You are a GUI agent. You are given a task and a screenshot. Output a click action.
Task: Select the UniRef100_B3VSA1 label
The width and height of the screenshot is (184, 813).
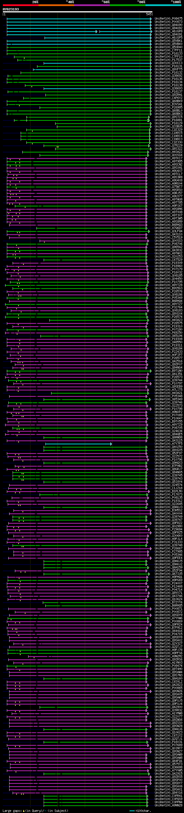(168, 104)
